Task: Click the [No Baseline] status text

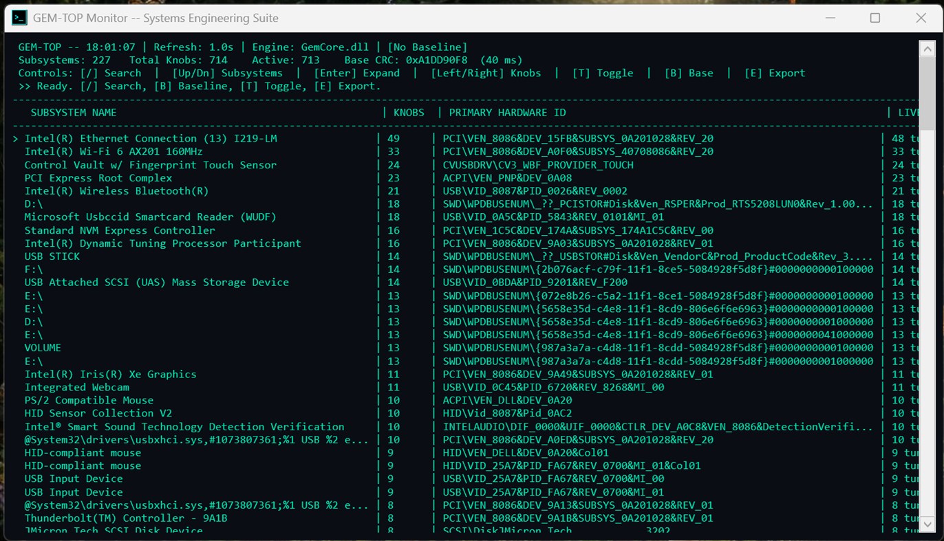Action: point(427,47)
